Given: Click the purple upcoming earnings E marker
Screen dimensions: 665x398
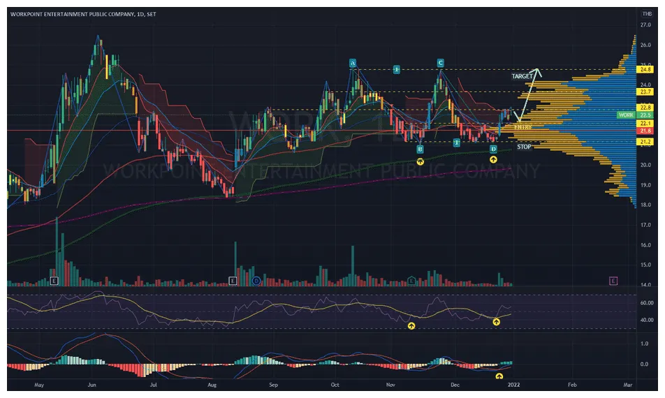Looking at the screenshot, I should coord(613,281).
